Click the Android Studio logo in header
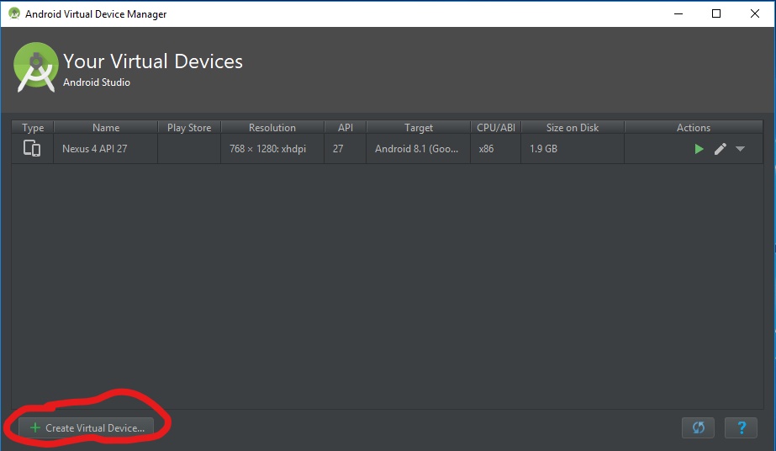 pyautogui.click(x=35, y=66)
